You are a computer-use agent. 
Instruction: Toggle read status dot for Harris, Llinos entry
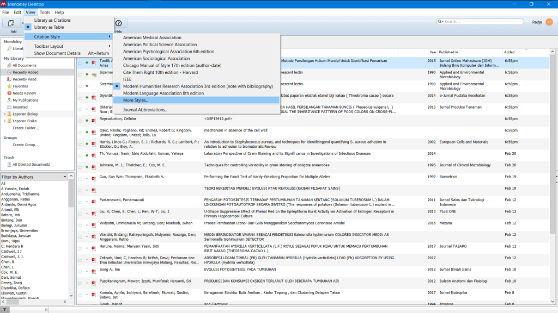[87, 144]
